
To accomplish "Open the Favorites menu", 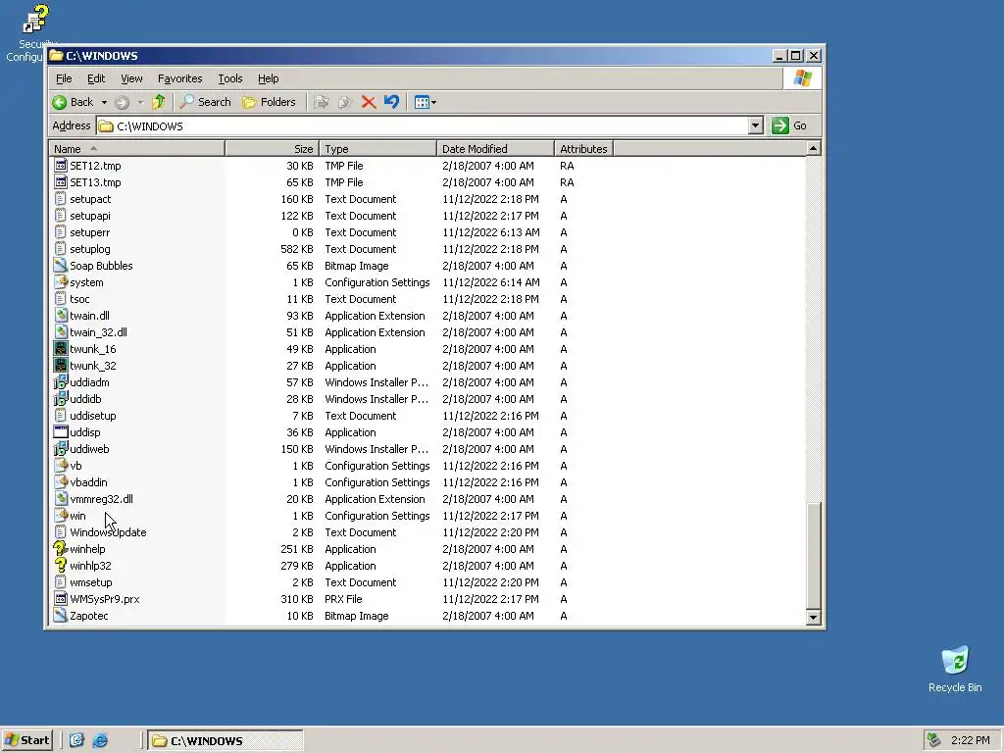I will (180, 78).
